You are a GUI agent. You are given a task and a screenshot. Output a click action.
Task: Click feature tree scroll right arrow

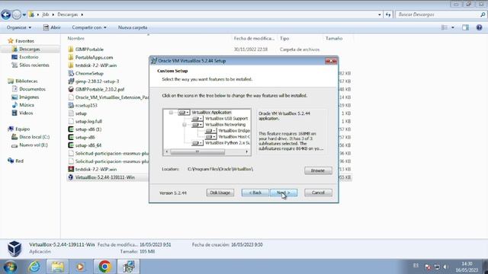(247, 151)
